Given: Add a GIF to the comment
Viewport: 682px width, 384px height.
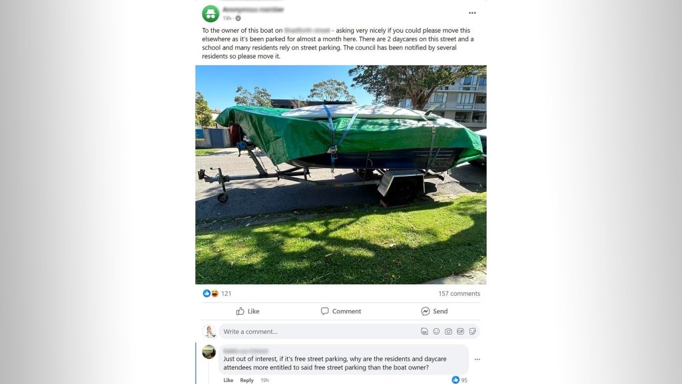Looking at the screenshot, I should tap(461, 331).
